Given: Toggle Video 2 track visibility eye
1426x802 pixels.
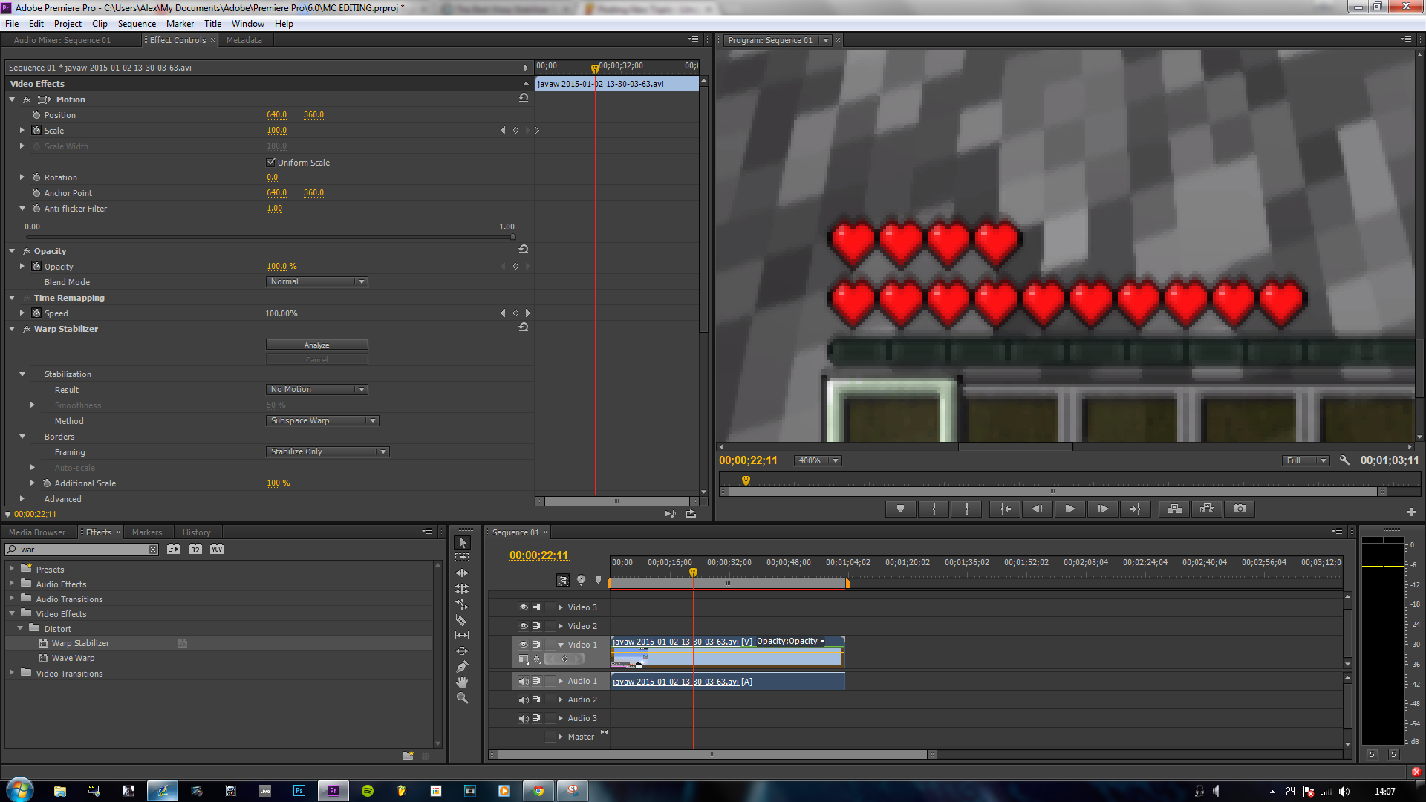Looking at the screenshot, I should 524,626.
